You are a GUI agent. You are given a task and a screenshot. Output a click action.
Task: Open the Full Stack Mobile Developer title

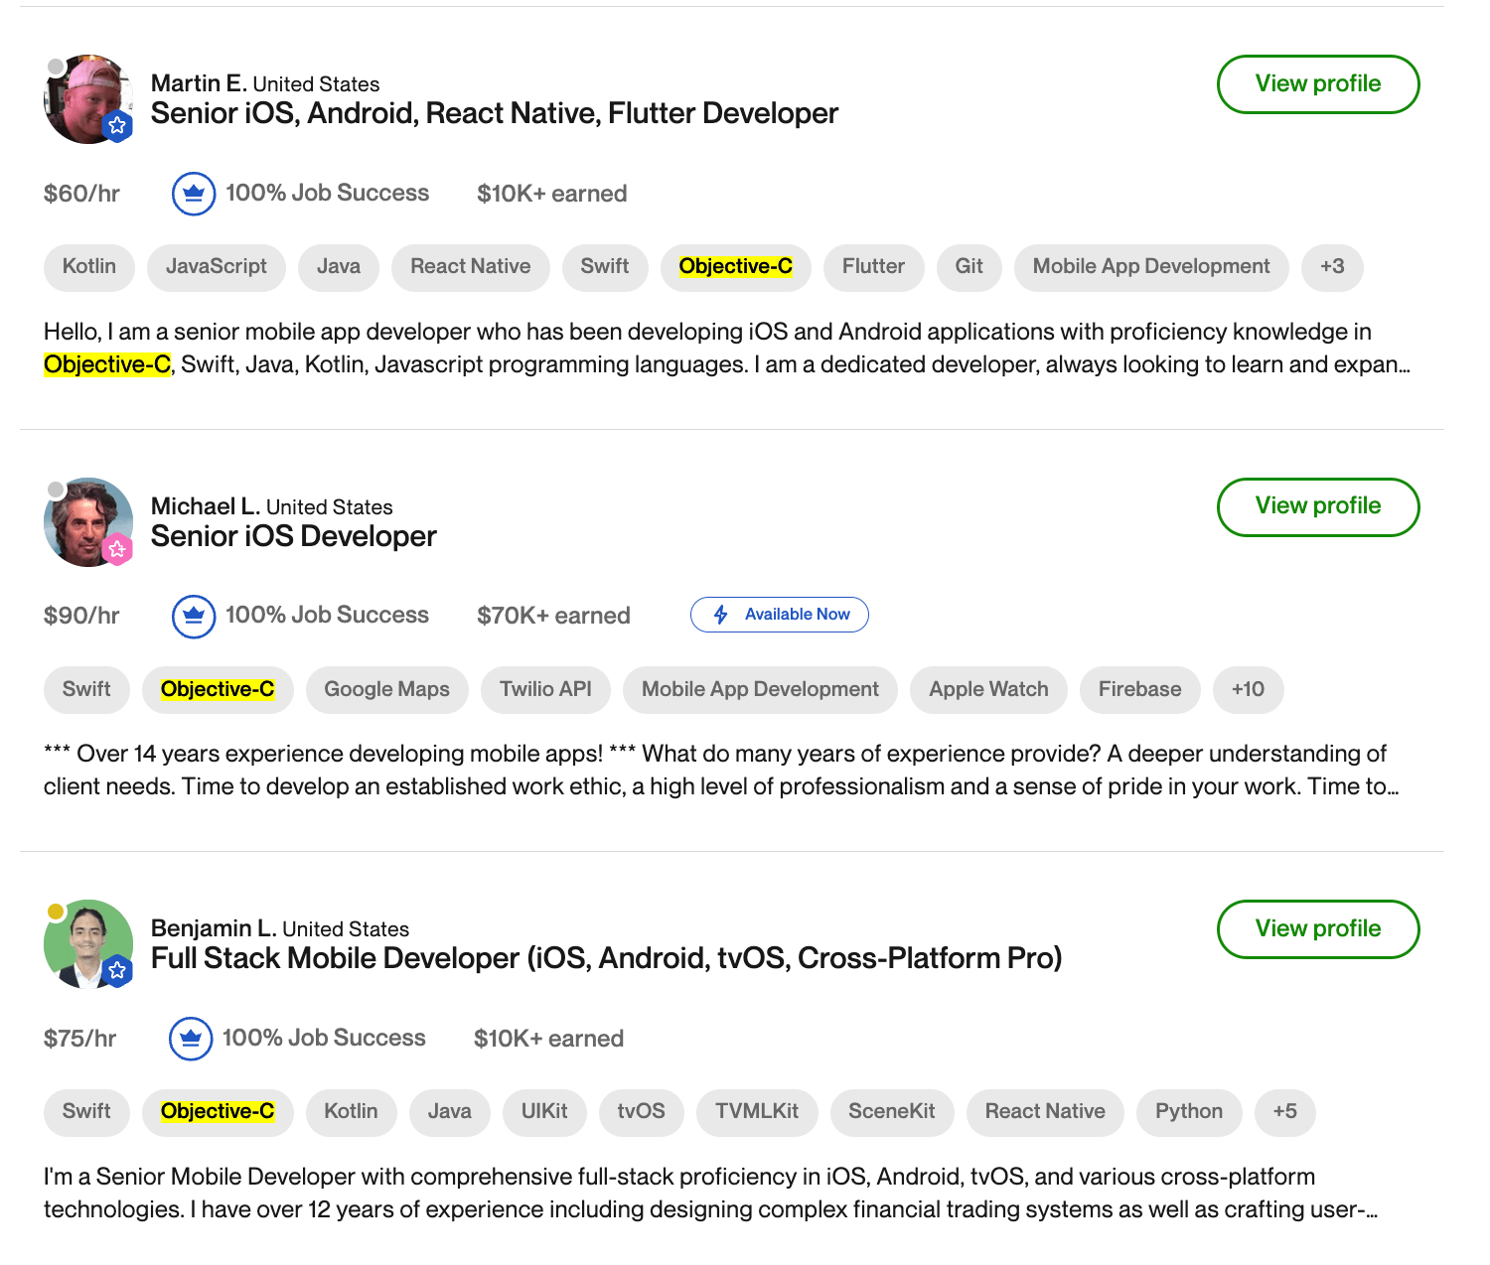(606, 959)
